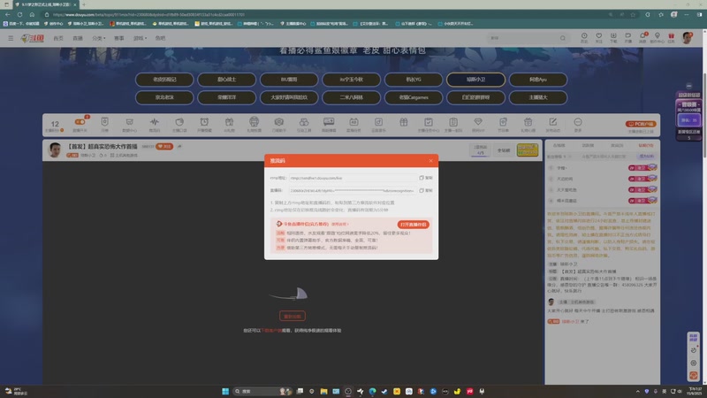This screenshot has height=398, width=707.
Task: Select the Ayu streamer pill button
Action: 538,80
